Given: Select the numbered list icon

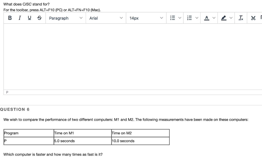Looking at the screenshot, I should (189, 18).
